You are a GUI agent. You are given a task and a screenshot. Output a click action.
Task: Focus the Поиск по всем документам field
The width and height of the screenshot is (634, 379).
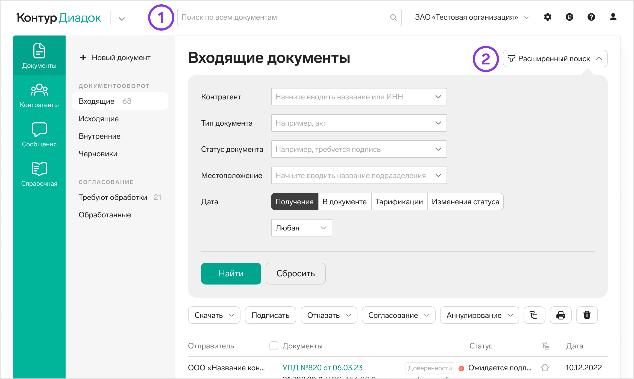(x=289, y=17)
